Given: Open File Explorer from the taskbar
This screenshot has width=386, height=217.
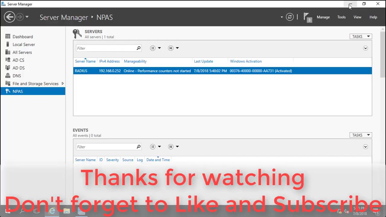Looking at the screenshot, I should [67, 211].
